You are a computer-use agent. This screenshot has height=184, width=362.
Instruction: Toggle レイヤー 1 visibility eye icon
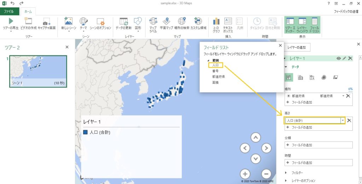click(339, 58)
